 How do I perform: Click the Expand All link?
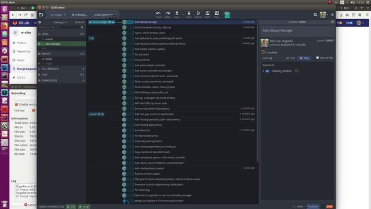pyautogui.click(x=268, y=65)
